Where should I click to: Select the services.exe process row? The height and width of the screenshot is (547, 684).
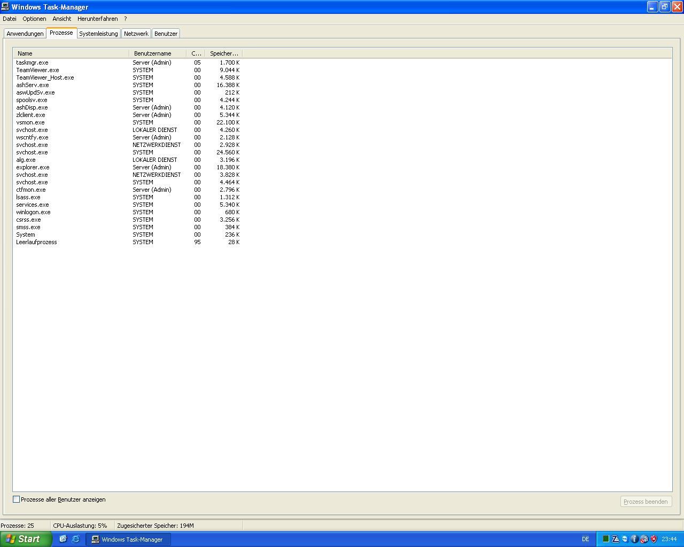pos(128,205)
